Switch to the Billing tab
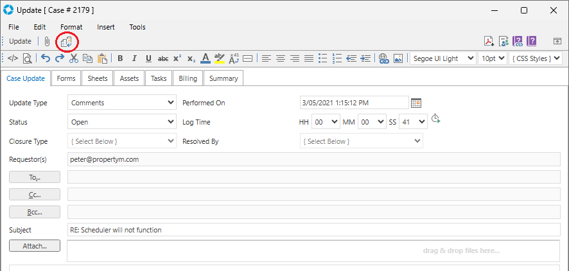The height and width of the screenshot is (271, 569). pos(188,78)
